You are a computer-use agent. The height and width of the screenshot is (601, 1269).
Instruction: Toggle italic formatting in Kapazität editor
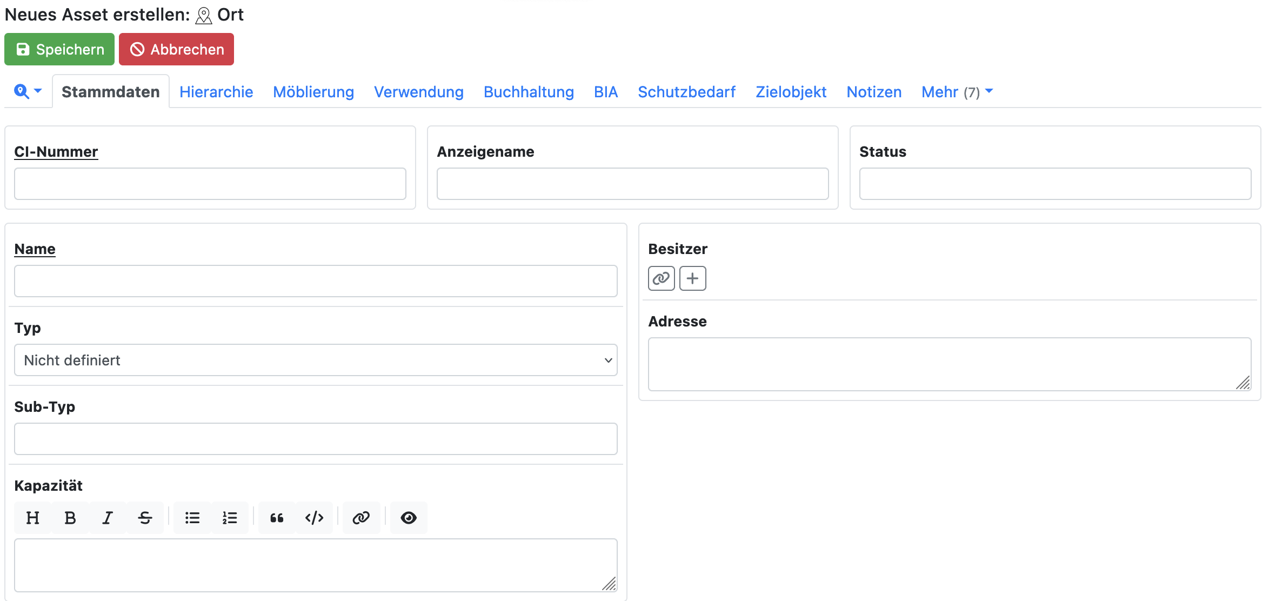click(x=108, y=518)
